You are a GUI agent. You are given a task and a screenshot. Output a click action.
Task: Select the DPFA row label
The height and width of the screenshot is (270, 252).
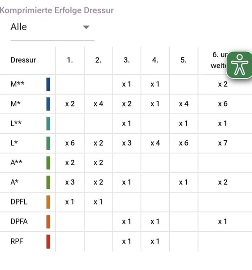19,221
